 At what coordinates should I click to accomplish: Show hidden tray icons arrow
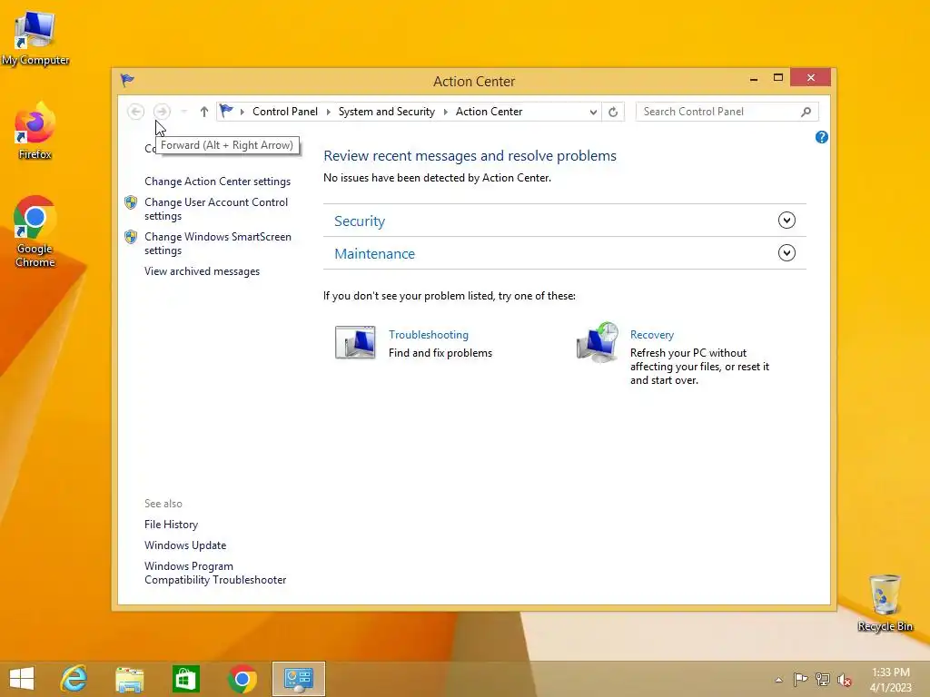[778, 680]
